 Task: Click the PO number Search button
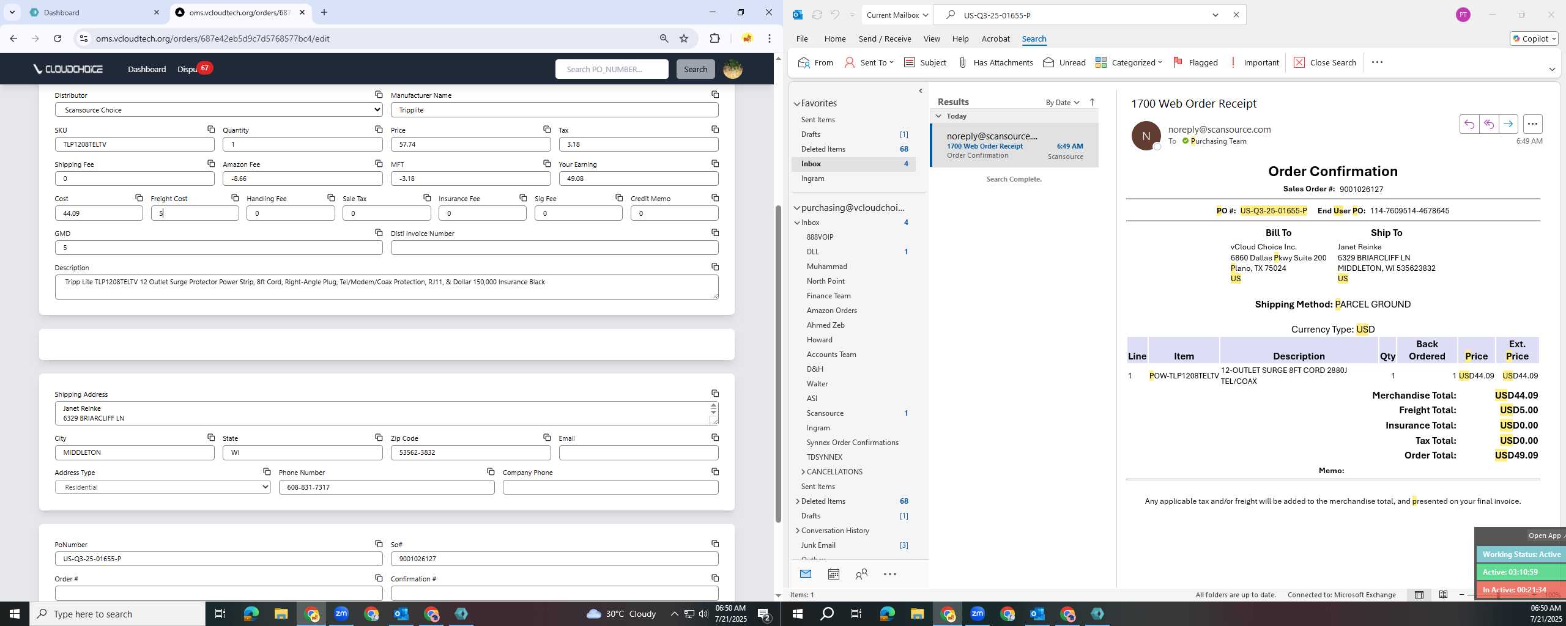pos(695,69)
